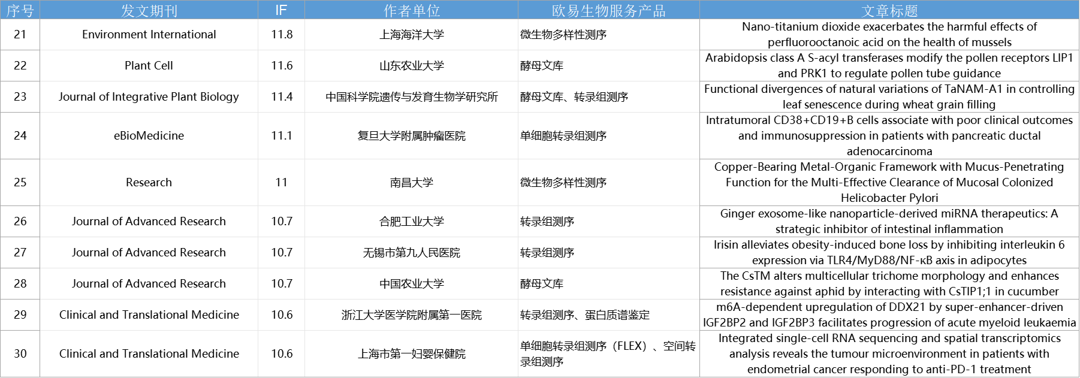The width and height of the screenshot is (1080, 378).
Task: Select Journal of Integrative Plant Biology cell
Action: [149, 97]
